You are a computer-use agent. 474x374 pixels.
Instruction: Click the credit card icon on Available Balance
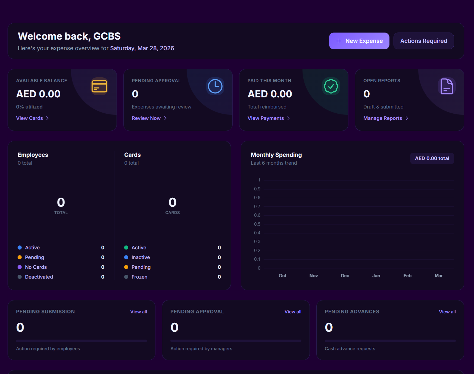tap(99, 86)
